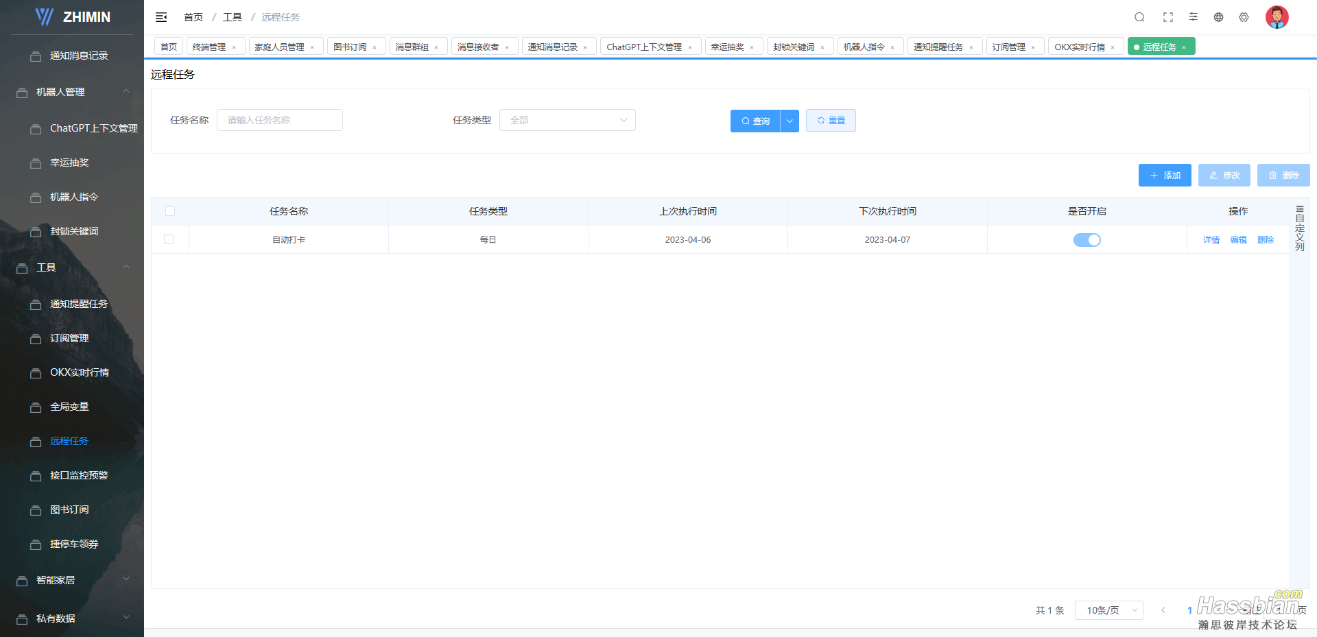Collapse the sidebar with the hamburger icon
The height and width of the screenshot is (637, 1317).
(161, 17)
